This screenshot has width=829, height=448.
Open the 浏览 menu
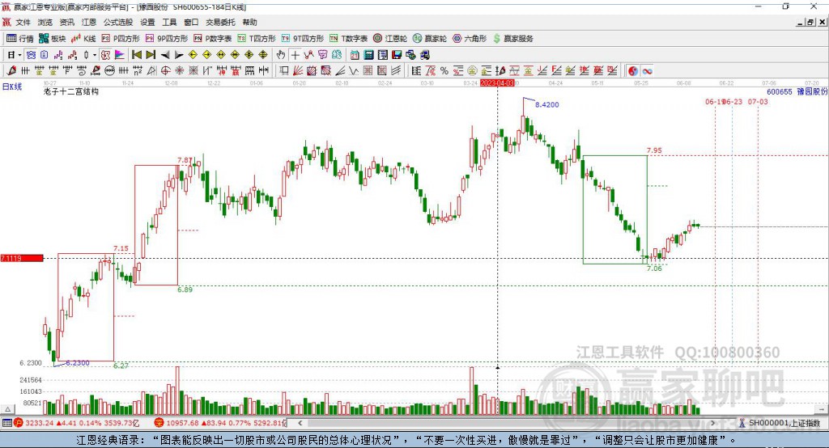click(x=45, y=22)
